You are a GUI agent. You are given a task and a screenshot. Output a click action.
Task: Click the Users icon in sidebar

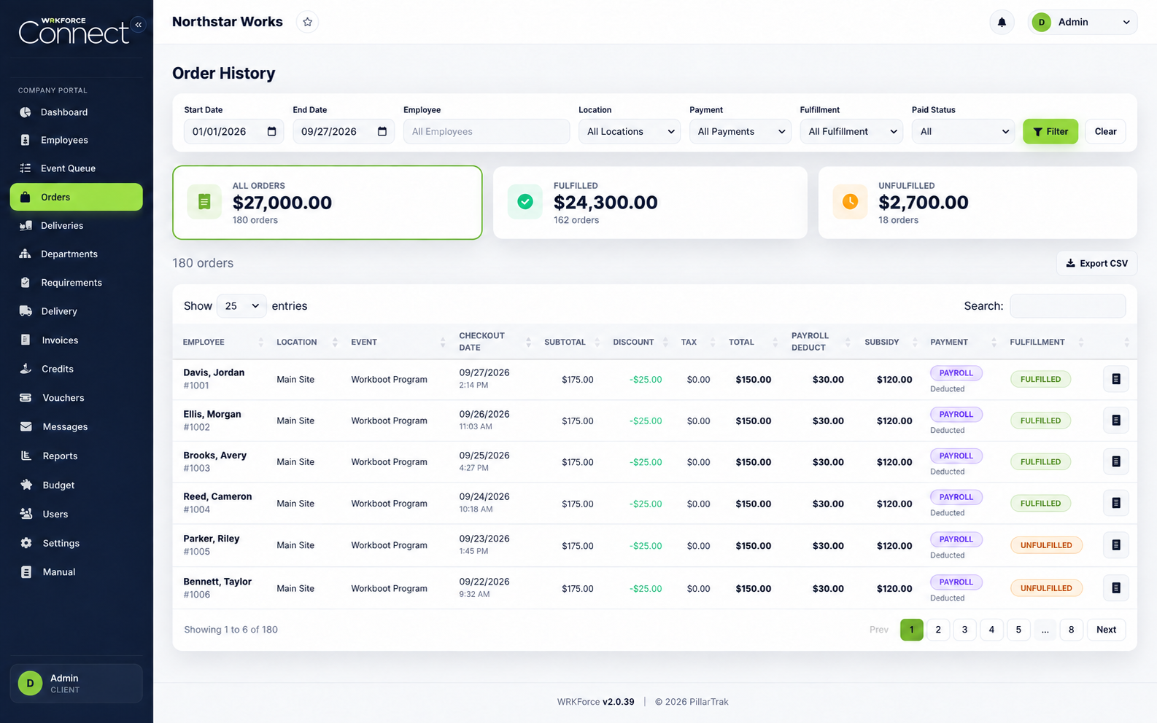(26, 514)
